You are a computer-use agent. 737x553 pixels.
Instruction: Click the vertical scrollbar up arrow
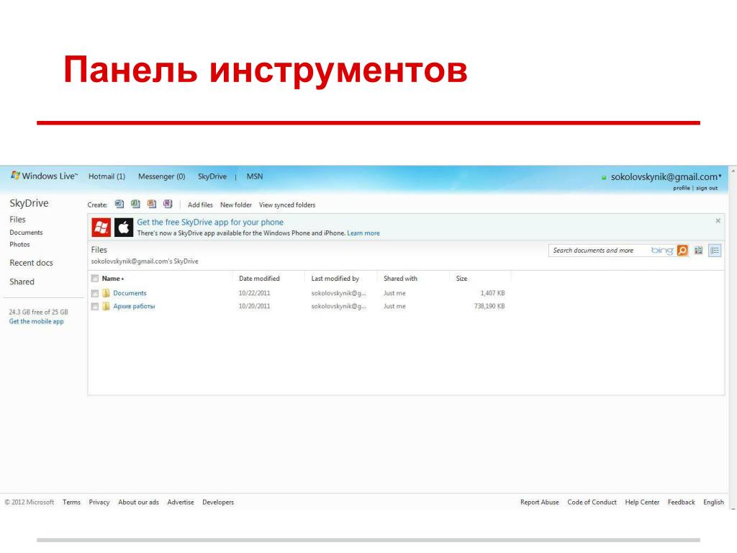[733, 169]
